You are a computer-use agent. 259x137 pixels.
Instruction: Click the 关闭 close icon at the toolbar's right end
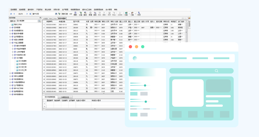click(x=139, y=14)
